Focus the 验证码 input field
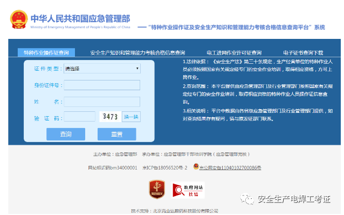344x215 pixels. click(80, 117)
